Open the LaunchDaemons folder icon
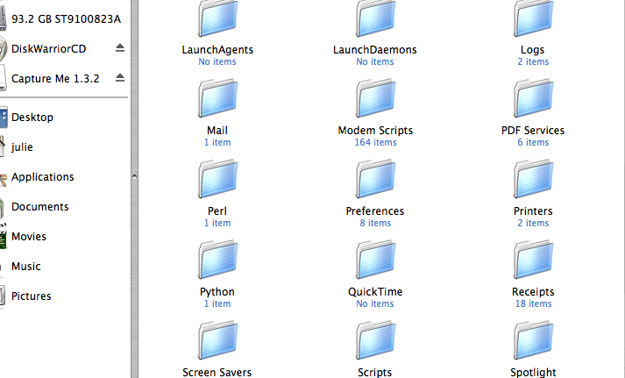625x378 pixels. 375,18
